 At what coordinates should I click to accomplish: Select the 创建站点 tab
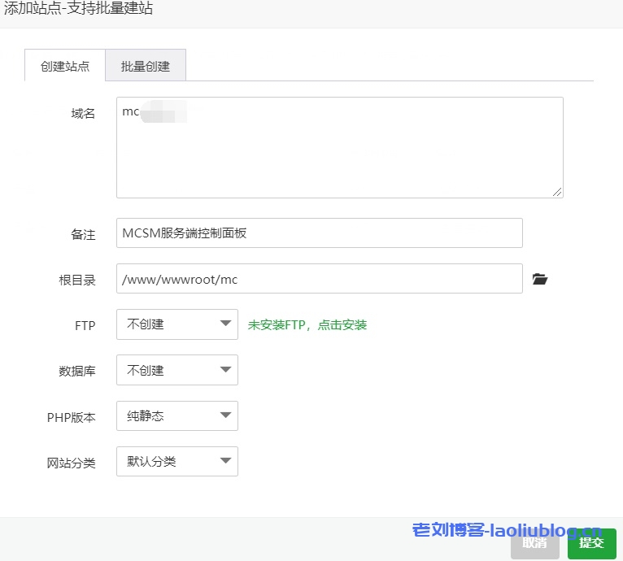point(65,66)
